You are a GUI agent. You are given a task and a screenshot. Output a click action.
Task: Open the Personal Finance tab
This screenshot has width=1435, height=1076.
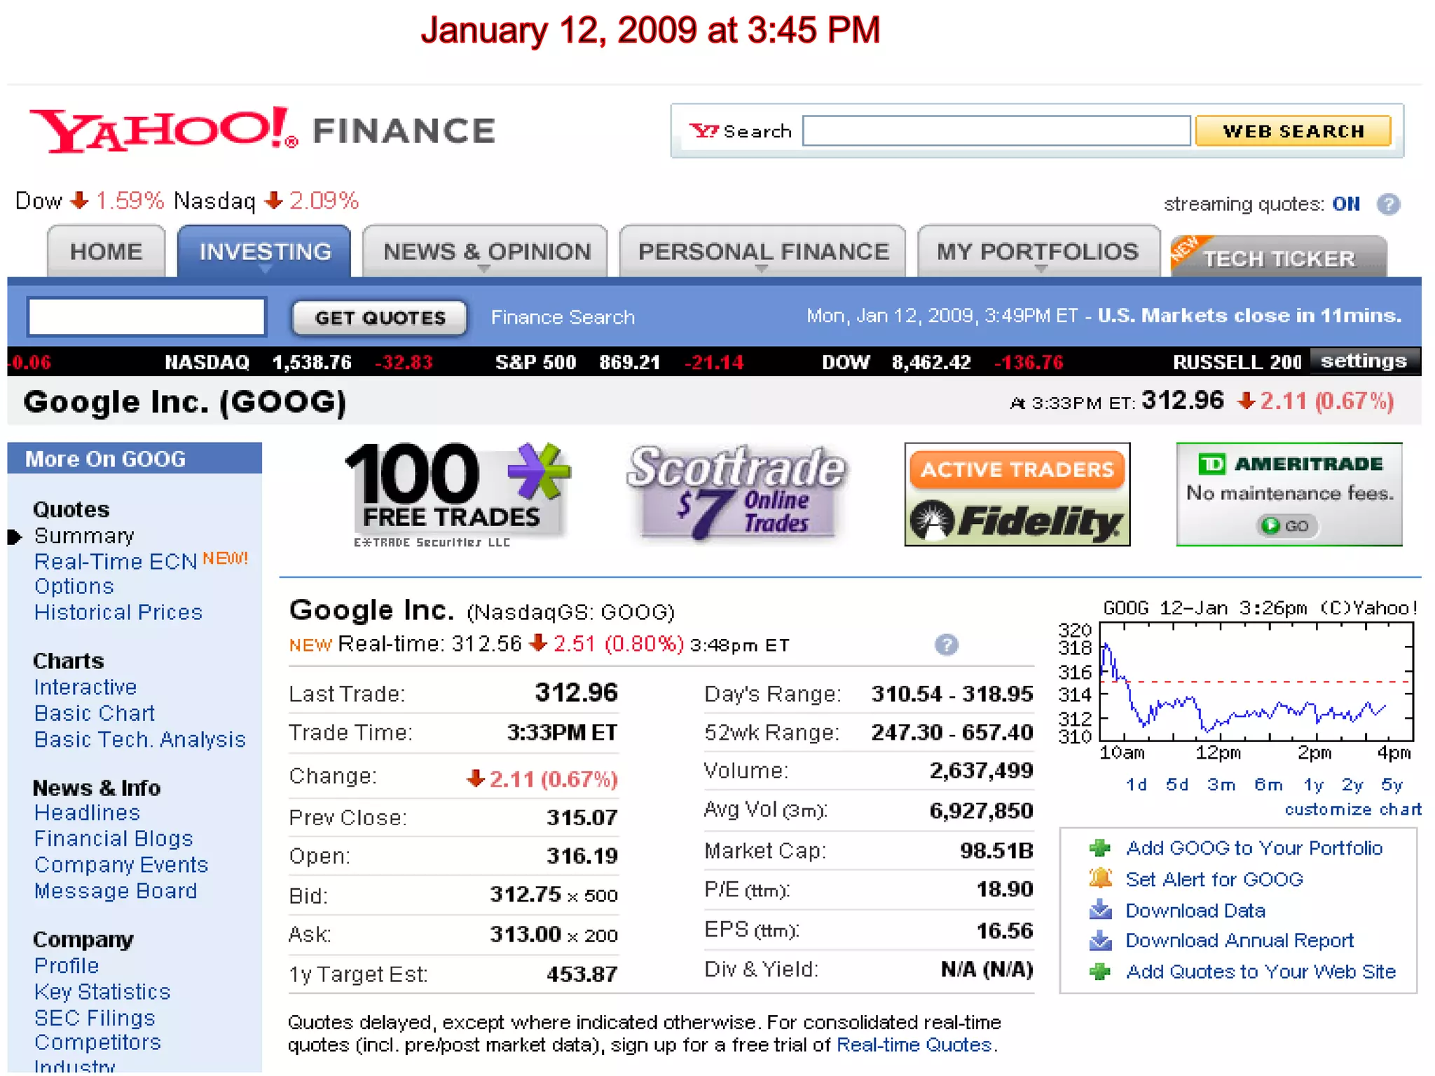[x=762, y=251]
